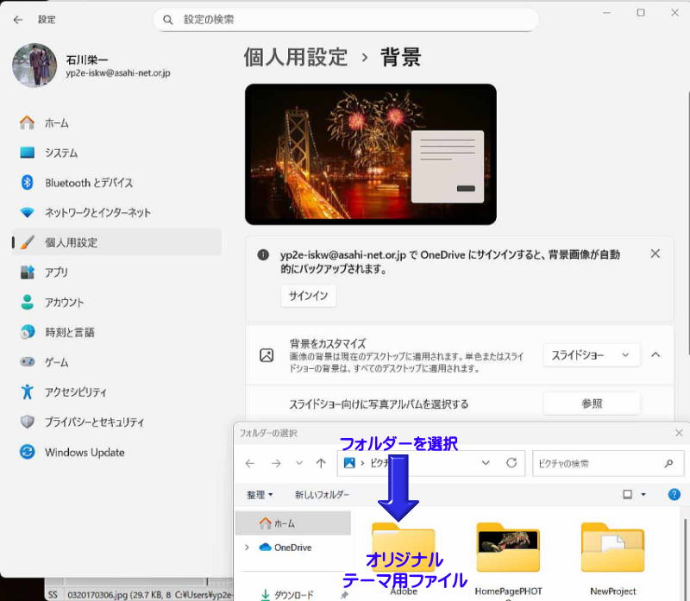
Task: Open ホーム in the settings sidebar
Action: pos(56,123)
